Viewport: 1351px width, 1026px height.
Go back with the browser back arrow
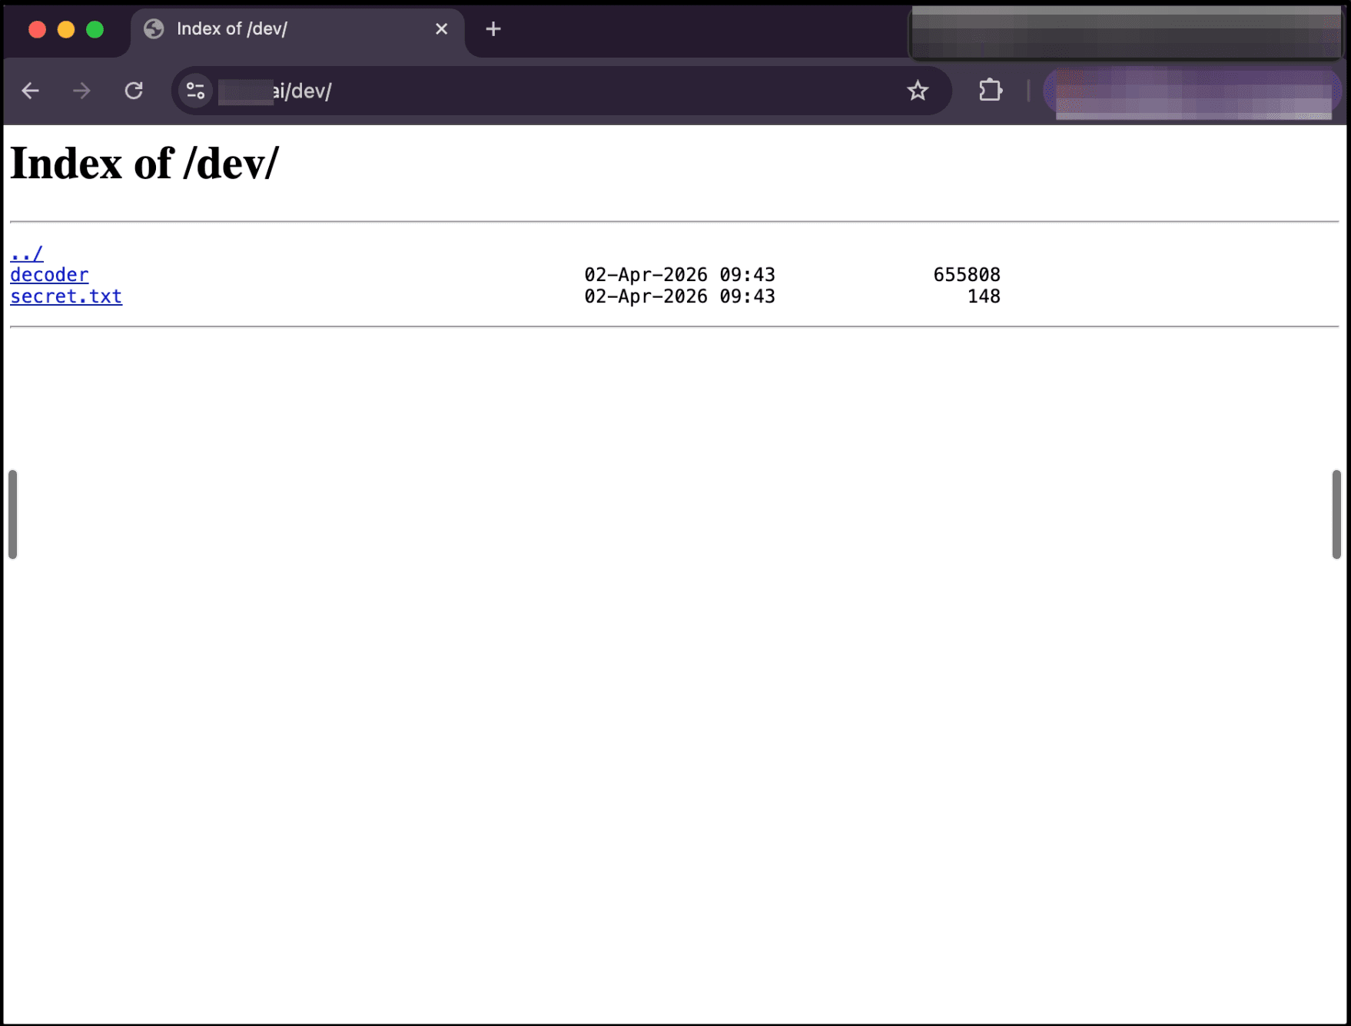31,91
